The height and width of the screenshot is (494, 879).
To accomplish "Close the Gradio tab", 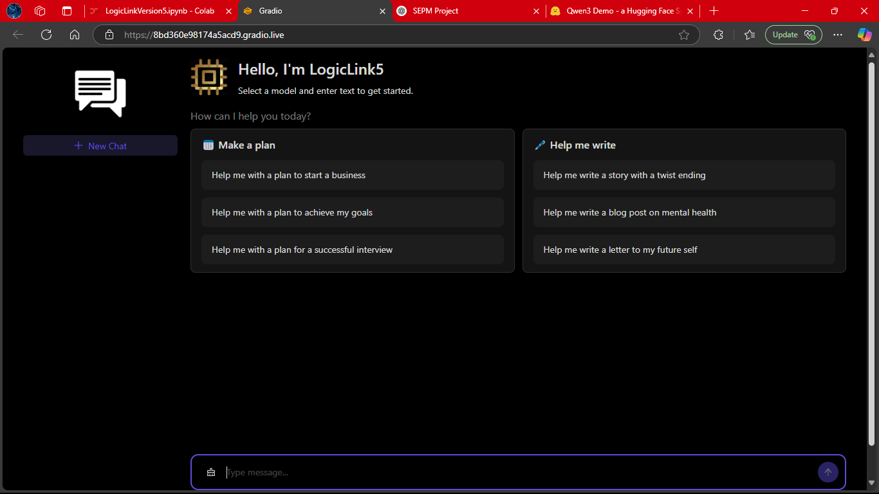I will pyautogui.click(x=382, y=11).
